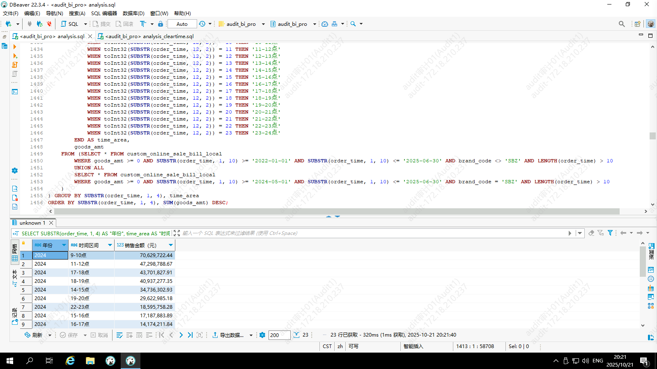657x369 pixels.
Task: Click the transaction lock icon in toolbar
Action: pyautogui.click(x=161, y=24)
